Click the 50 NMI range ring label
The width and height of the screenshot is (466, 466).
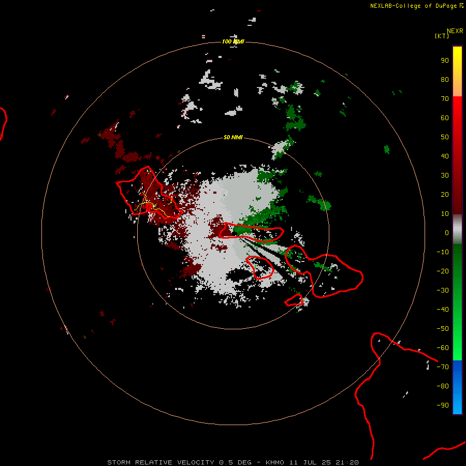(234, 137)
